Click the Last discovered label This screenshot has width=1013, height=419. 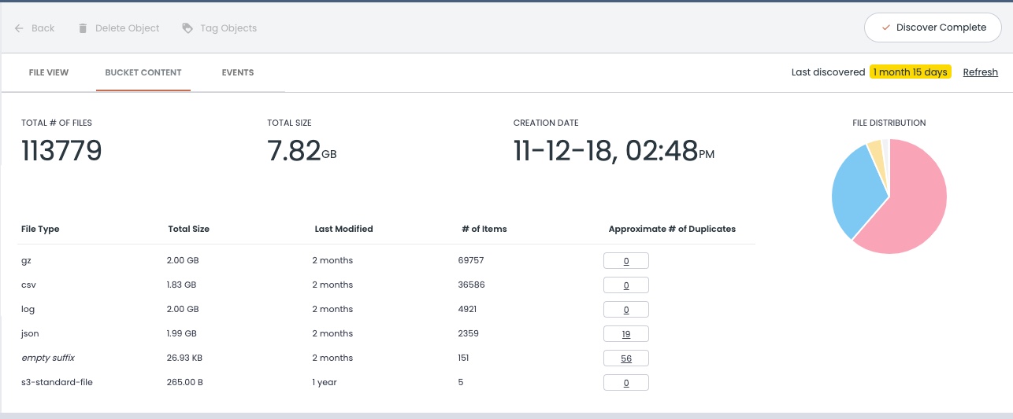pyautogui.click(x=828, y=72)
